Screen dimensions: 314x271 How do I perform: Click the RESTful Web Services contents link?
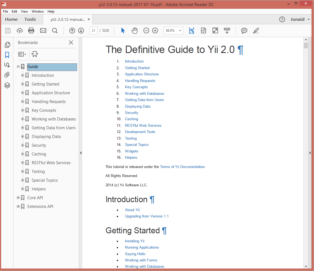pos(143,126)
